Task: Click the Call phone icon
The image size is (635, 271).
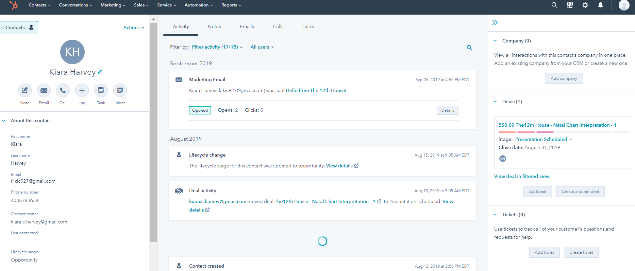Action: 63,90
